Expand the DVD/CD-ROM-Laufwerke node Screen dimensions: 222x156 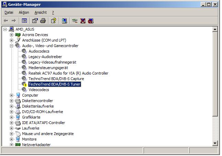click(11, 112)
